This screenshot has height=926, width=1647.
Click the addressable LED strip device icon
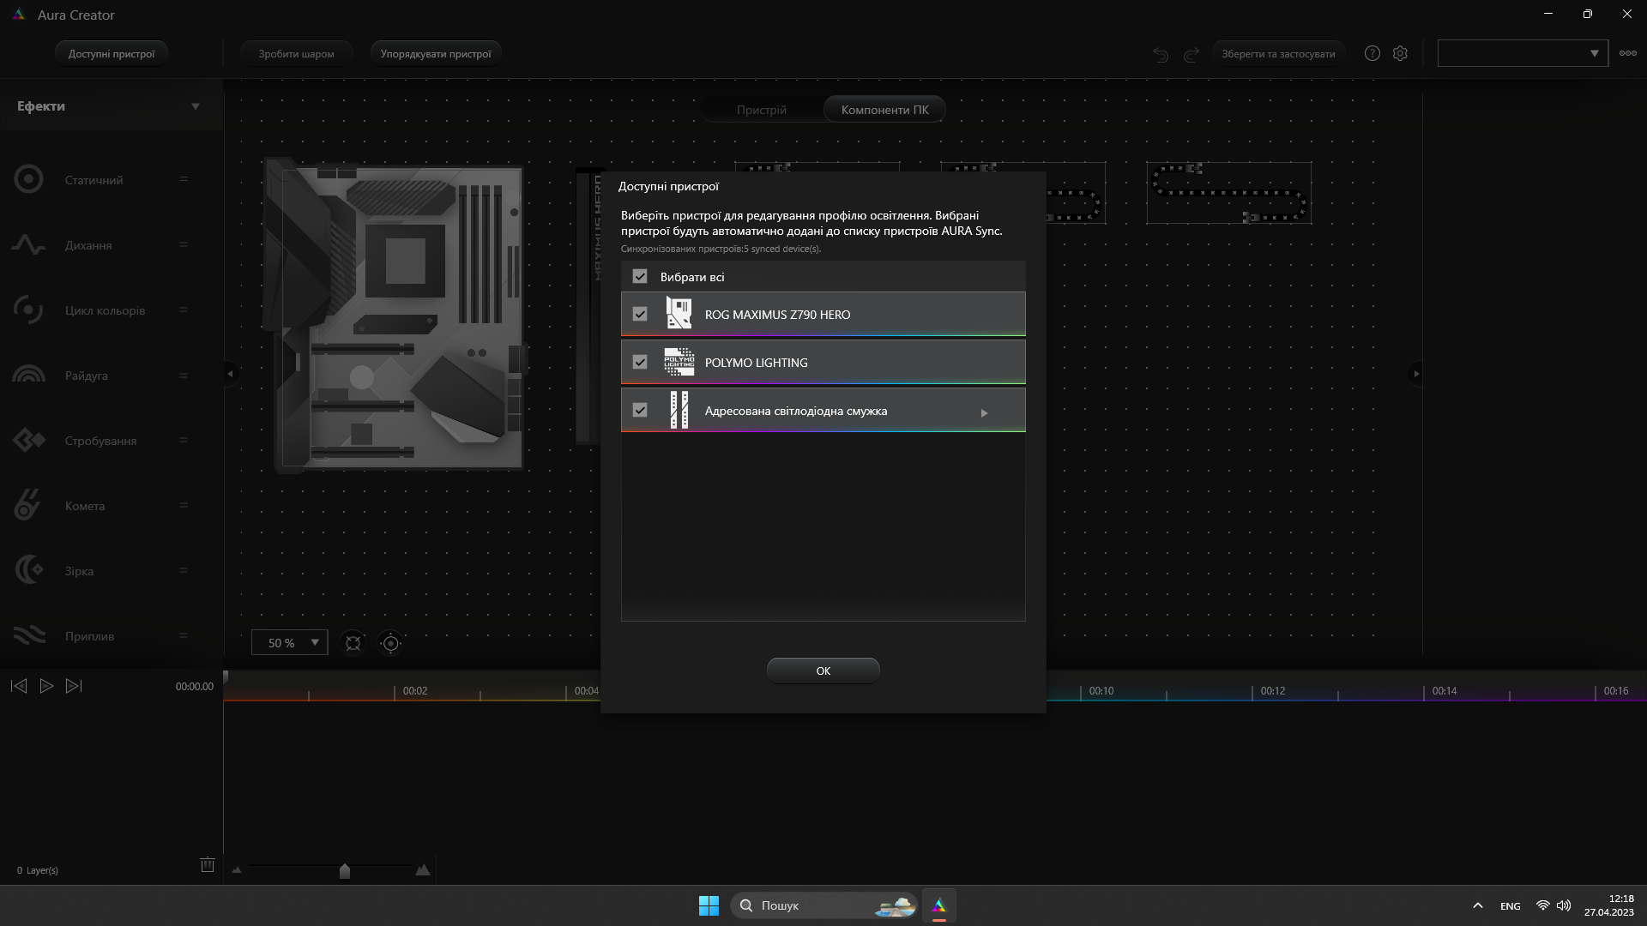pos(679,410)
